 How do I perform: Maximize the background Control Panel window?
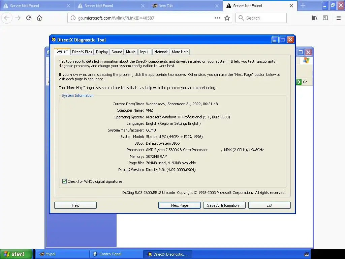coord(301,52)
